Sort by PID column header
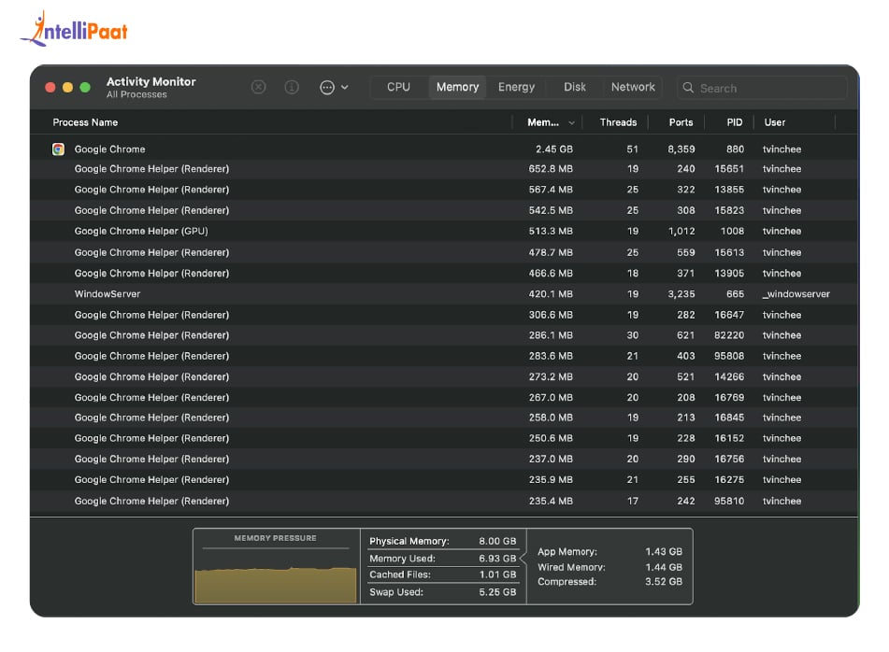The image size is (889, 652). (x=734, y=122)
